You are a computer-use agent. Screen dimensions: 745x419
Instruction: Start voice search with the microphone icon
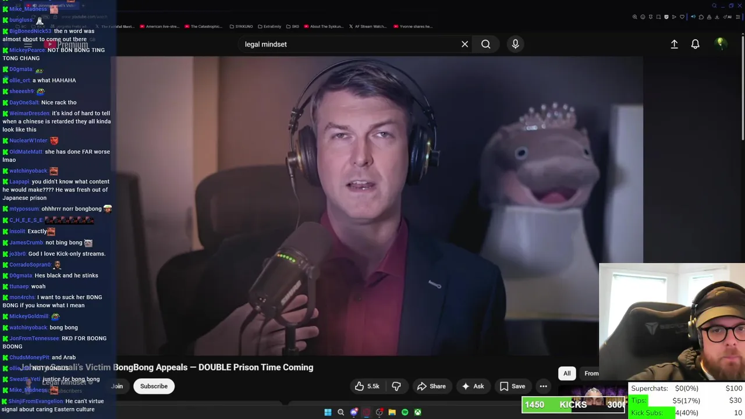click(x=515, y=44)
